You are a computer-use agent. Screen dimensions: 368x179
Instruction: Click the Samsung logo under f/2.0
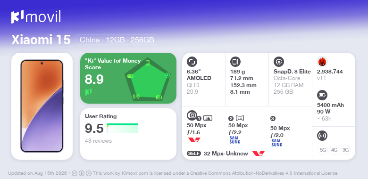[276, 143]
